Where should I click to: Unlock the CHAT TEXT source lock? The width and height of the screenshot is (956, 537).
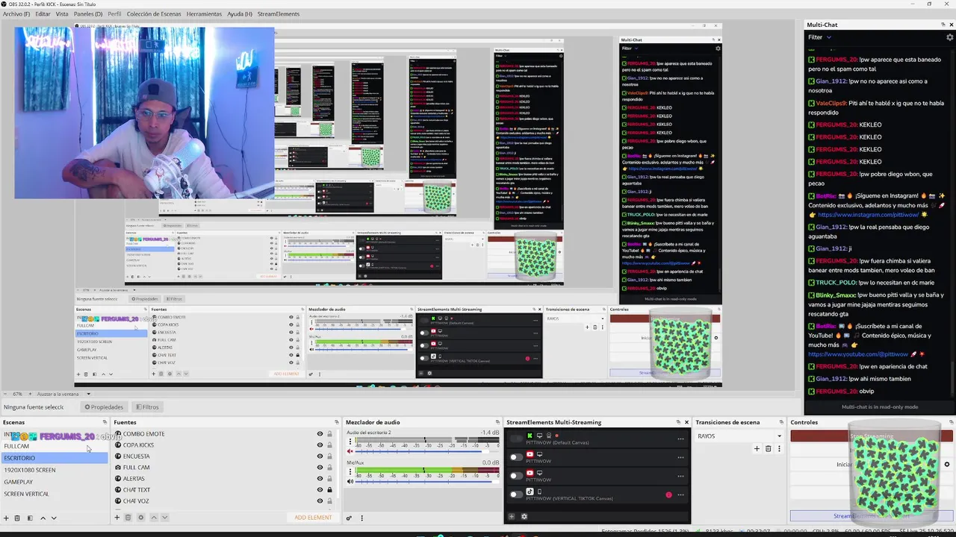pyautogui.click(x=329, y=490)
